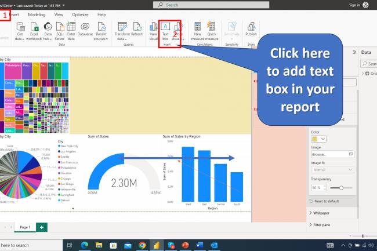
Task: Connect to SQL Server source
Action: tap(60, 27)
